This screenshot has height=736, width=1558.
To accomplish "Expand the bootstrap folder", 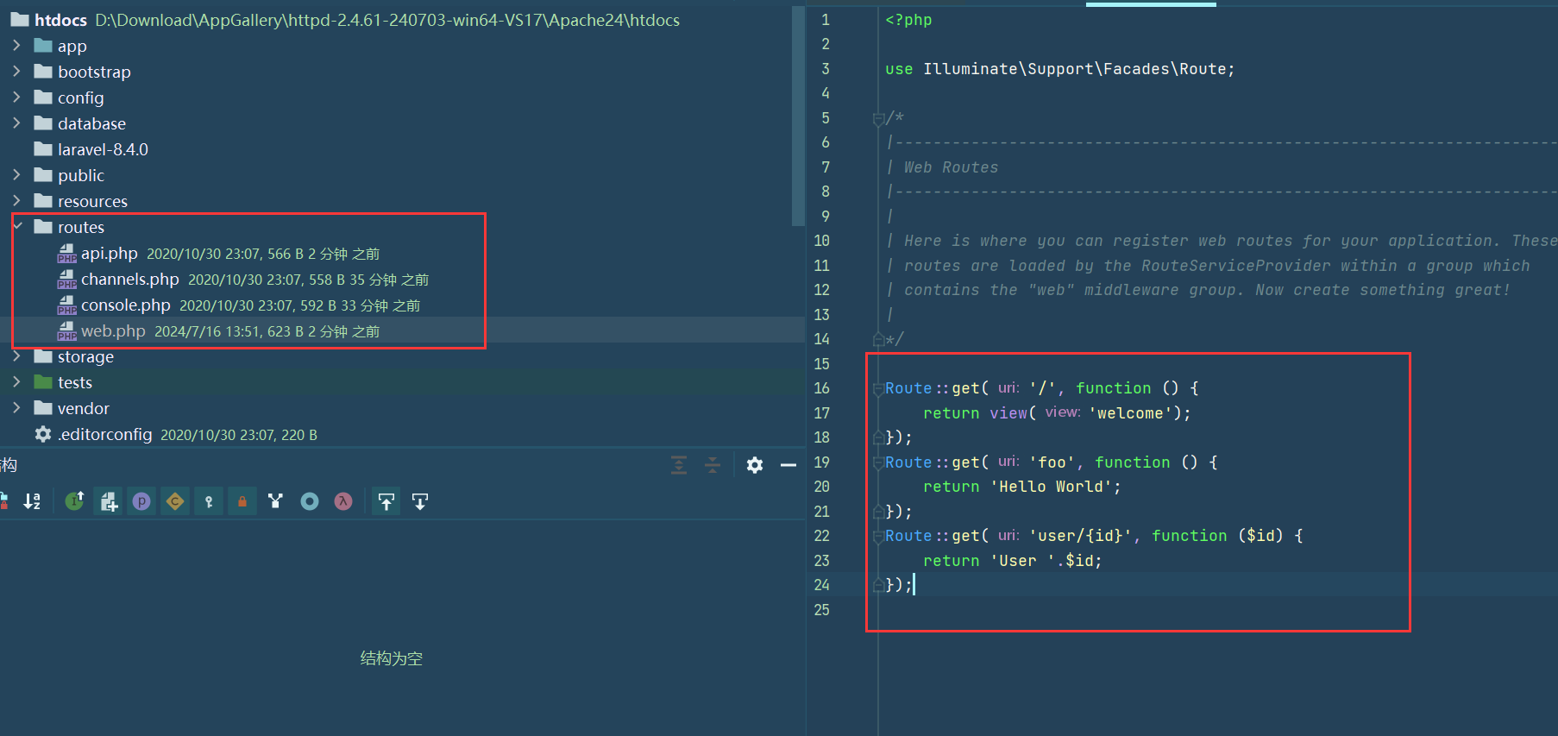I will pos(16,71).
